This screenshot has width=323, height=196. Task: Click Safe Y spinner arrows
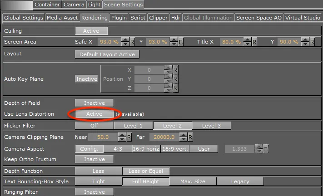pos(174,42)
